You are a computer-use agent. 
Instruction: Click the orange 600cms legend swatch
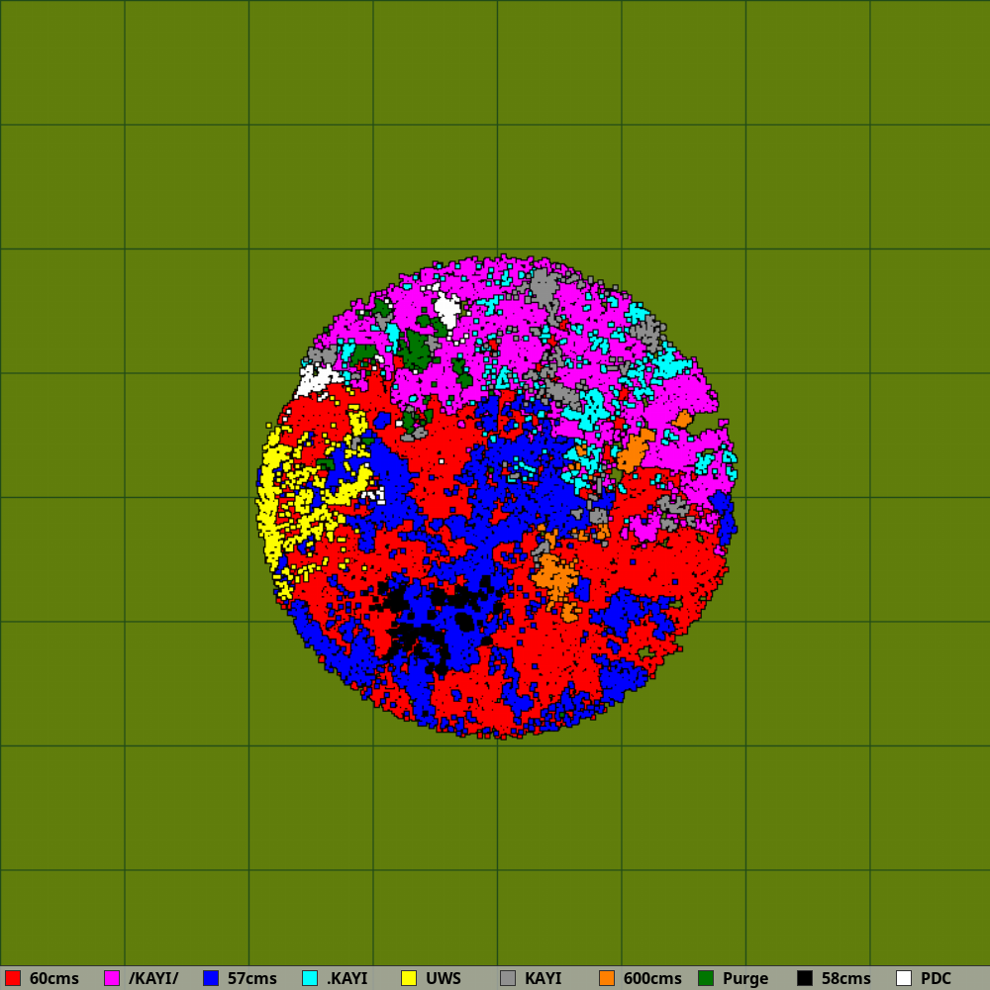pos(607,978)
